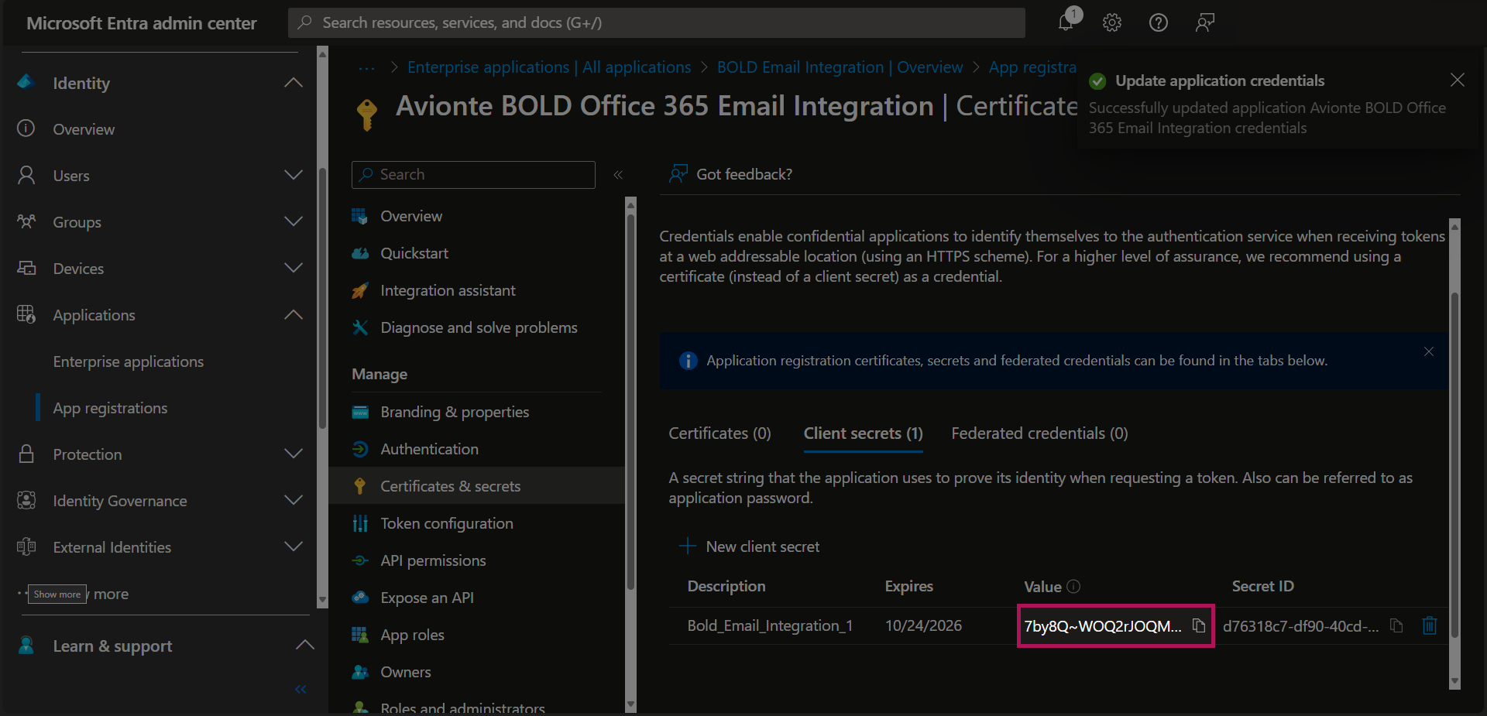Click the top search resources box
The image size is (1487, 716).
pyautogui.click(x=656, y=22)
